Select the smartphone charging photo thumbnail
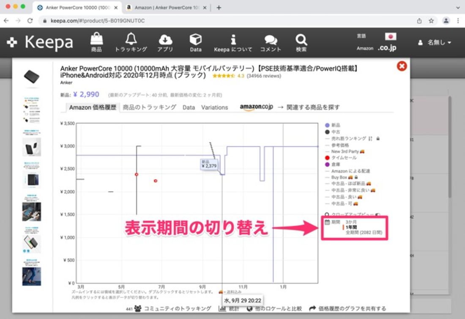 coord(31,211)
